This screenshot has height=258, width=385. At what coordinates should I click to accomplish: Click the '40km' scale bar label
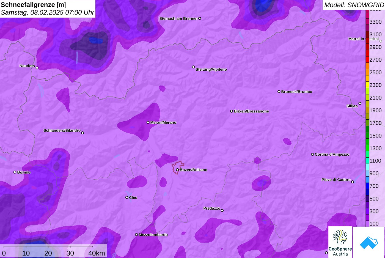[97, 253]
